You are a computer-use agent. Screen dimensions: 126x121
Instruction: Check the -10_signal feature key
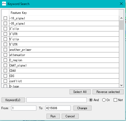click(x=5, y=18)
